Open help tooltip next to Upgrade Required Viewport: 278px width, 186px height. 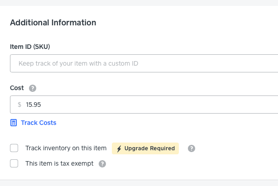tap(192, 148)
